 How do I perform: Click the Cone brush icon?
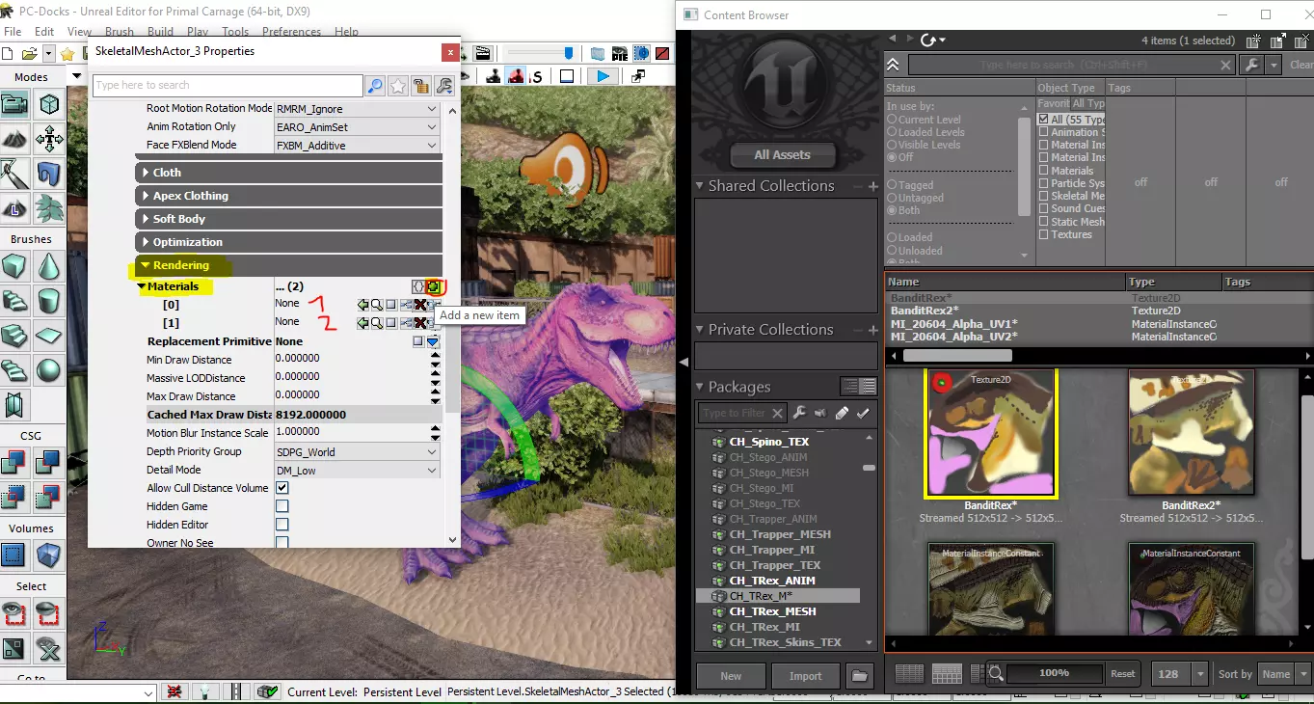tap(48, 266)
